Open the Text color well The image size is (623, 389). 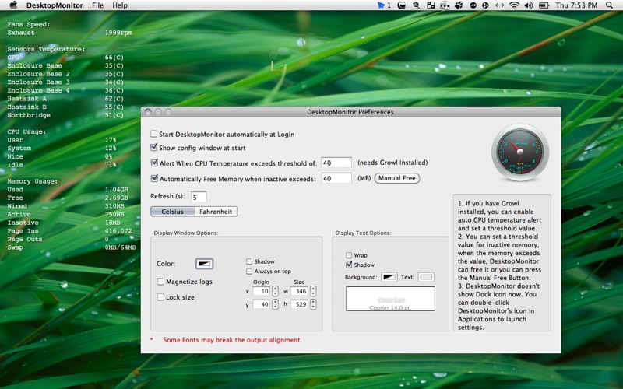[x=426, y=277]
